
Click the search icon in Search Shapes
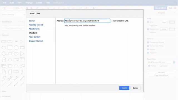coord(24,15)
